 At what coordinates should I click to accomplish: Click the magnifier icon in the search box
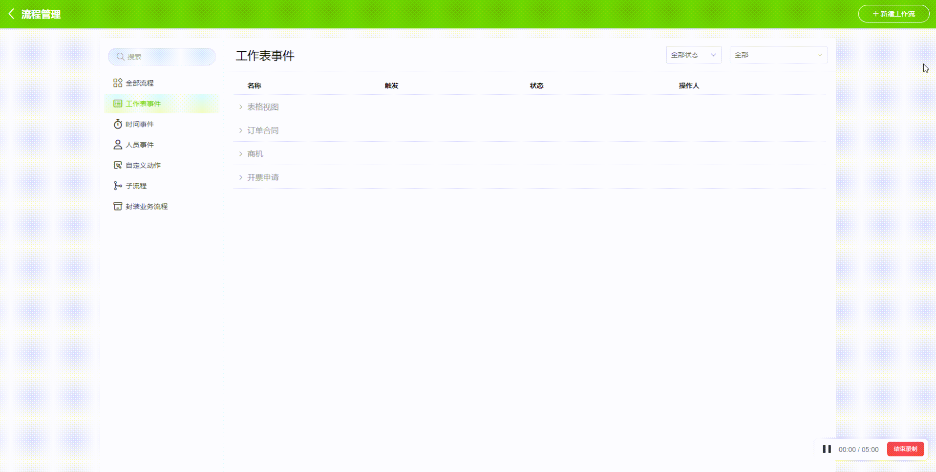click(x=120, y=57)
